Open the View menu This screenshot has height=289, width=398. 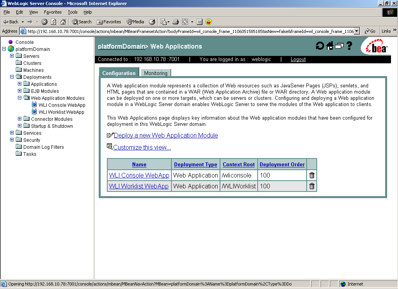click(x=33, y=12)
